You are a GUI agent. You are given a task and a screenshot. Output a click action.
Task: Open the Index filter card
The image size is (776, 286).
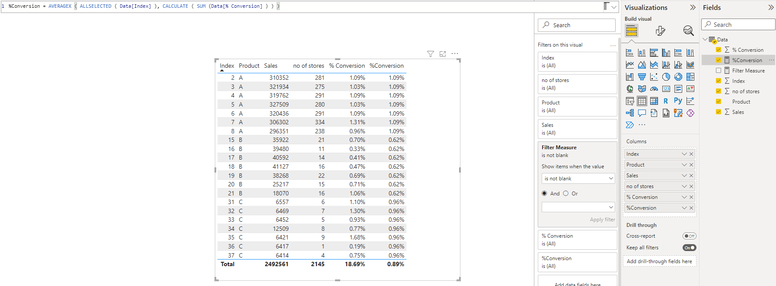coord(577,62)
